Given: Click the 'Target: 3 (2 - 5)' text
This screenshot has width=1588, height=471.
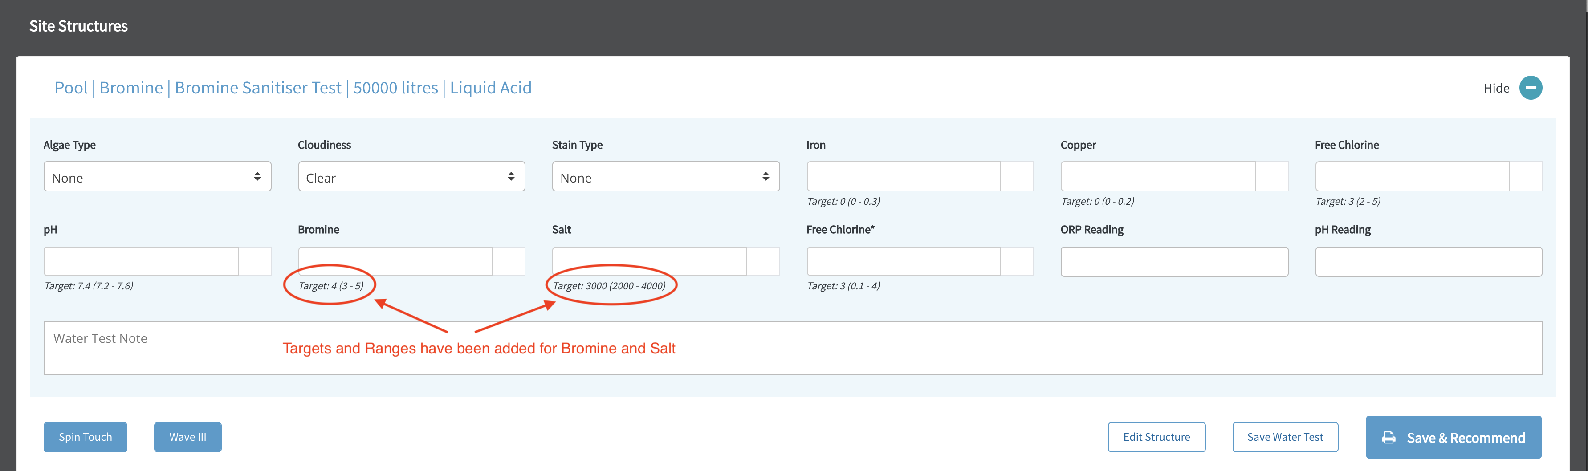Looking at the screenshot, I should pyautogui.click(x=1348, y=202).
